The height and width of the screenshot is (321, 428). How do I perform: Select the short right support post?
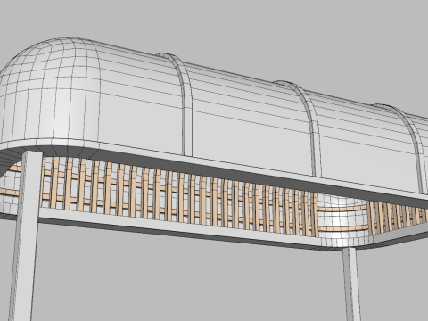pos(351,284)
